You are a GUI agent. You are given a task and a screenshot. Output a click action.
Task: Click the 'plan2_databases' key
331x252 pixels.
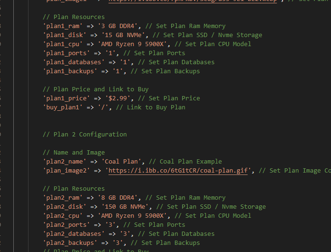coord(72,234)
